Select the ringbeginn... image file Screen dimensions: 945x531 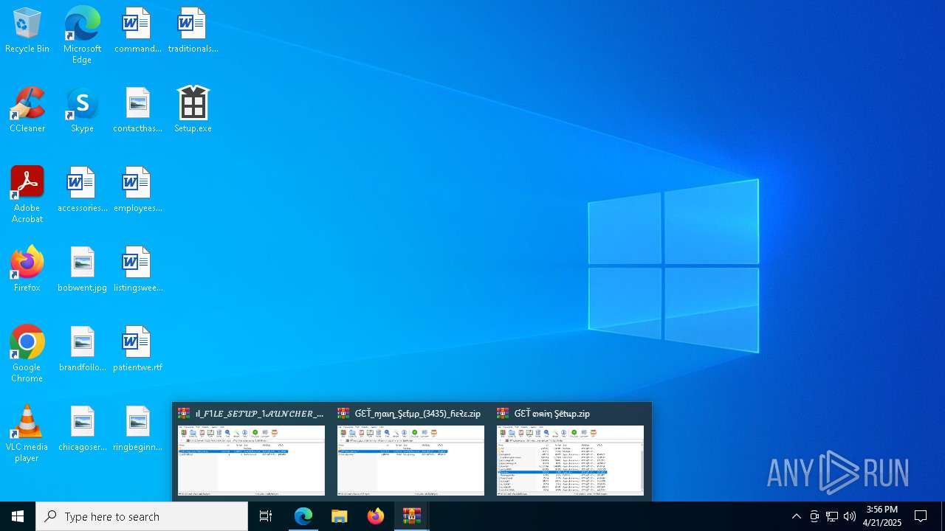tap(137, 429)
